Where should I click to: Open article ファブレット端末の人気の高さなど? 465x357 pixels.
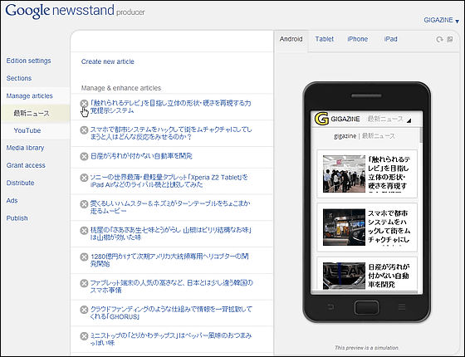171,286
